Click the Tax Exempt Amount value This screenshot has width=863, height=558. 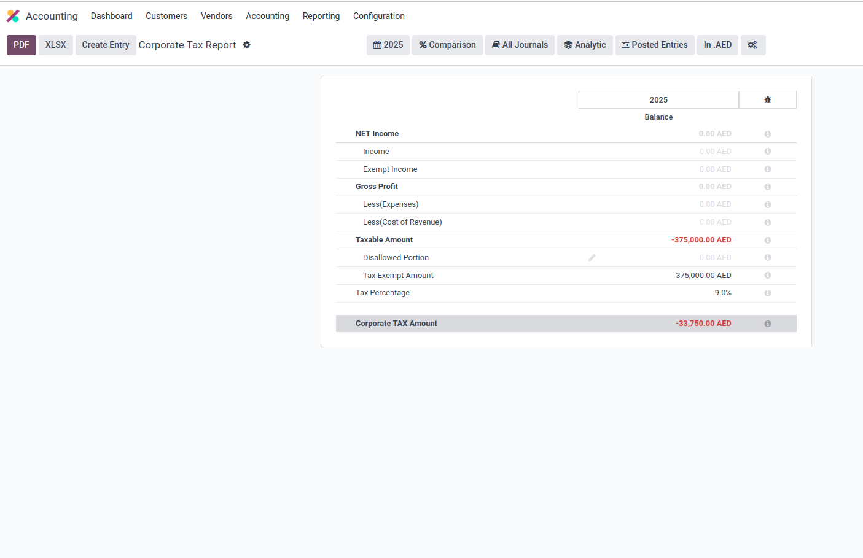pos(703,276)
